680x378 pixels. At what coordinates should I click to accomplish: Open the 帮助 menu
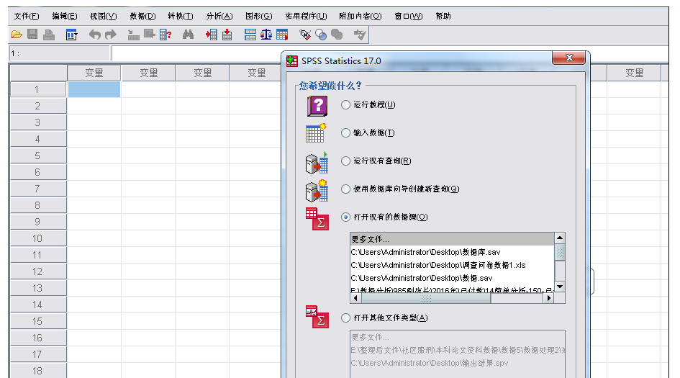tap(443, 17)
